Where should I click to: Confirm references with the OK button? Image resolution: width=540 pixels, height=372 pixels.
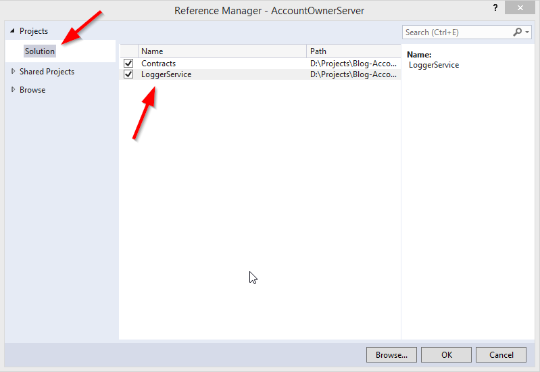coord(446,354)
